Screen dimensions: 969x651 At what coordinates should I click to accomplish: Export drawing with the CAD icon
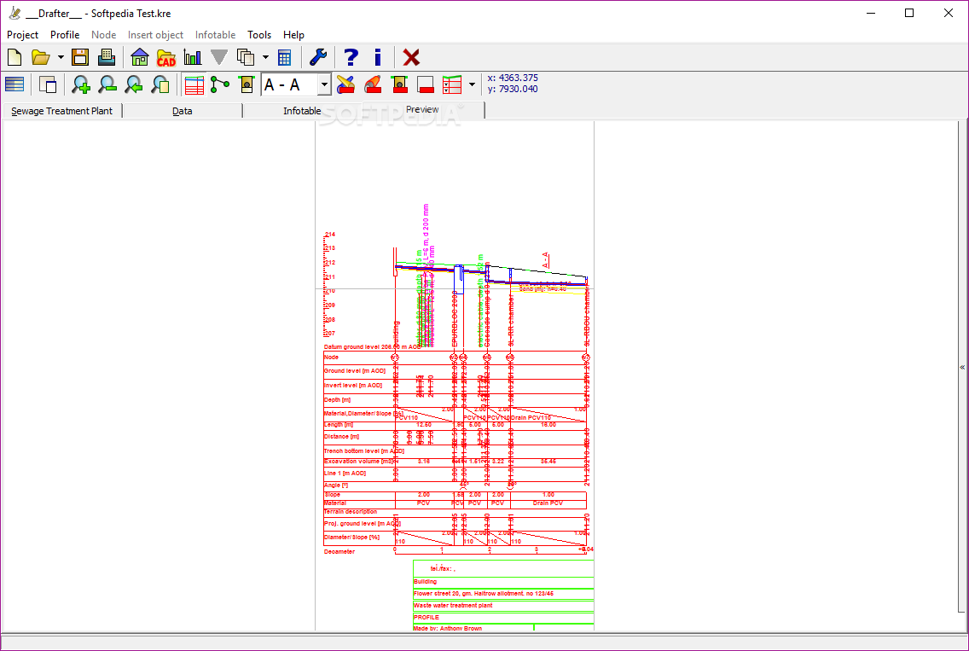(x=166, y=57)
